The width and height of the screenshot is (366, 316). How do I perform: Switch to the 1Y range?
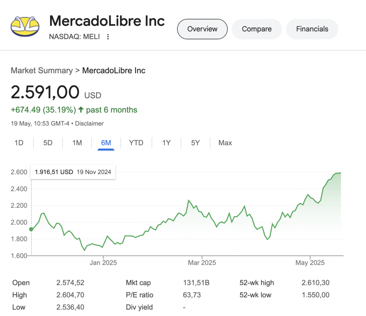point(167,143)
